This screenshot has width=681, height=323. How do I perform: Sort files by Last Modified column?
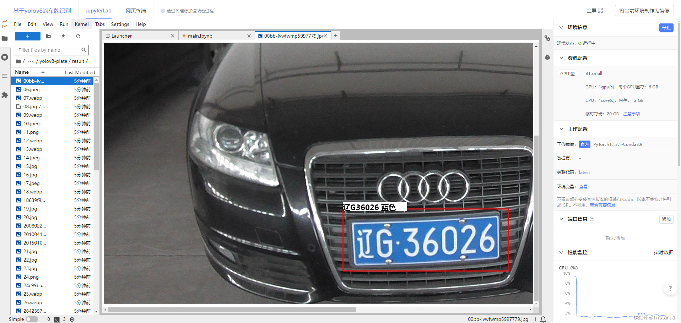(75, 72)
